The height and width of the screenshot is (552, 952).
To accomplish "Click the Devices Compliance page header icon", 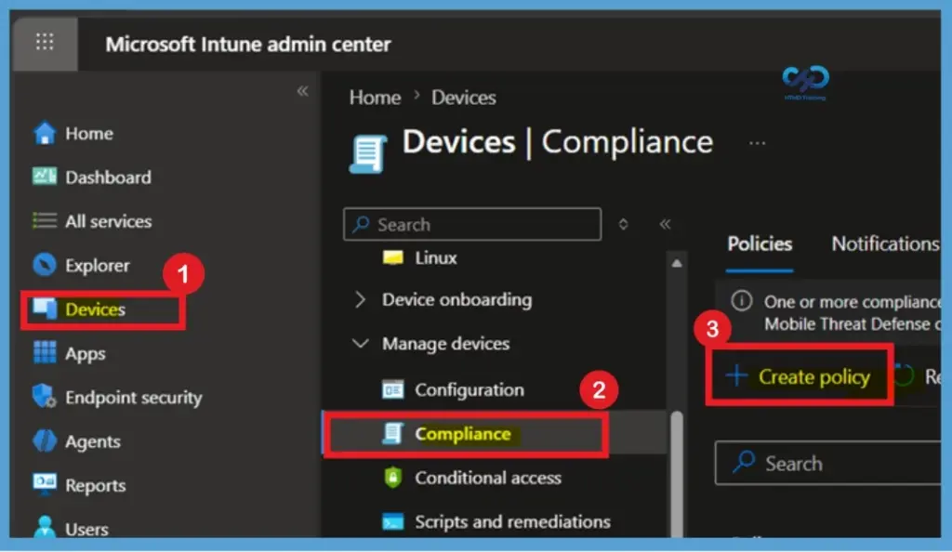I will tap(368, 153).
